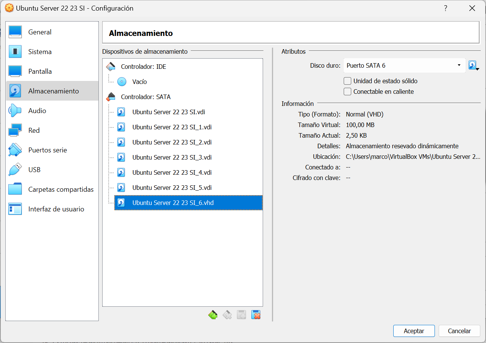Open the Sistema settings section
Screen dimensions: 486x343
click(52, 52)
